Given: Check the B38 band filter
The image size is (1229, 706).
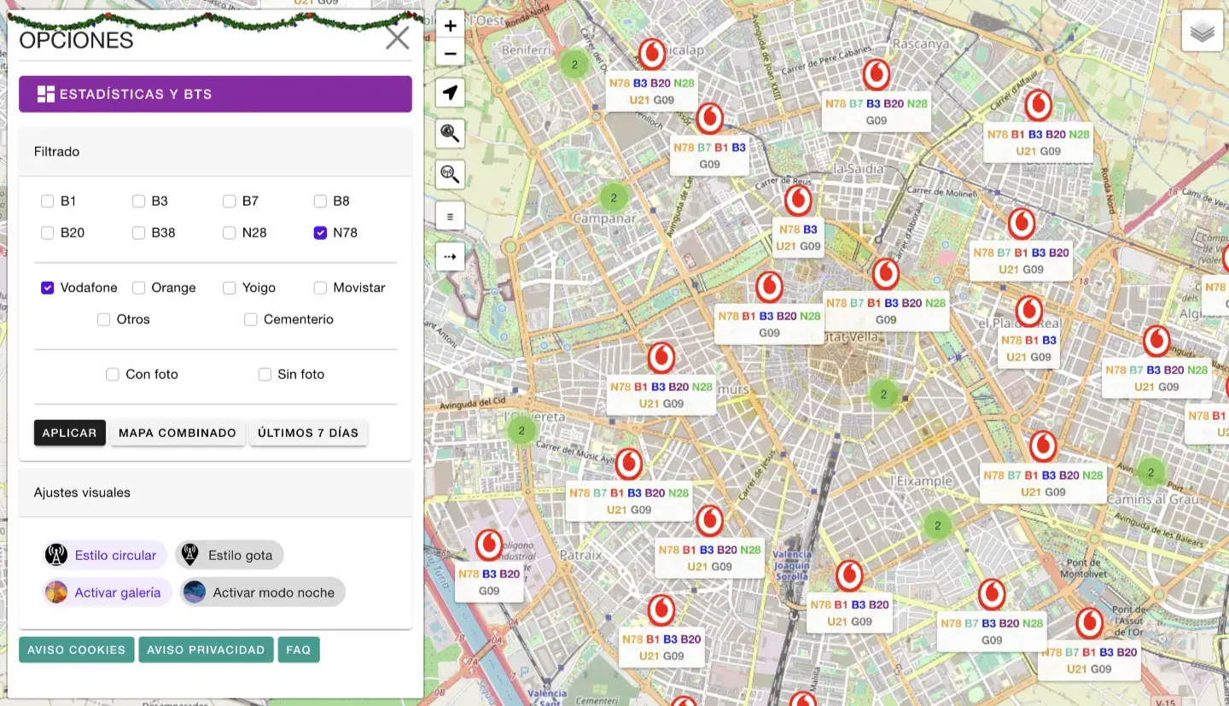Looking at the screenshot, I should pyautogui.click(x=138, y=232).
